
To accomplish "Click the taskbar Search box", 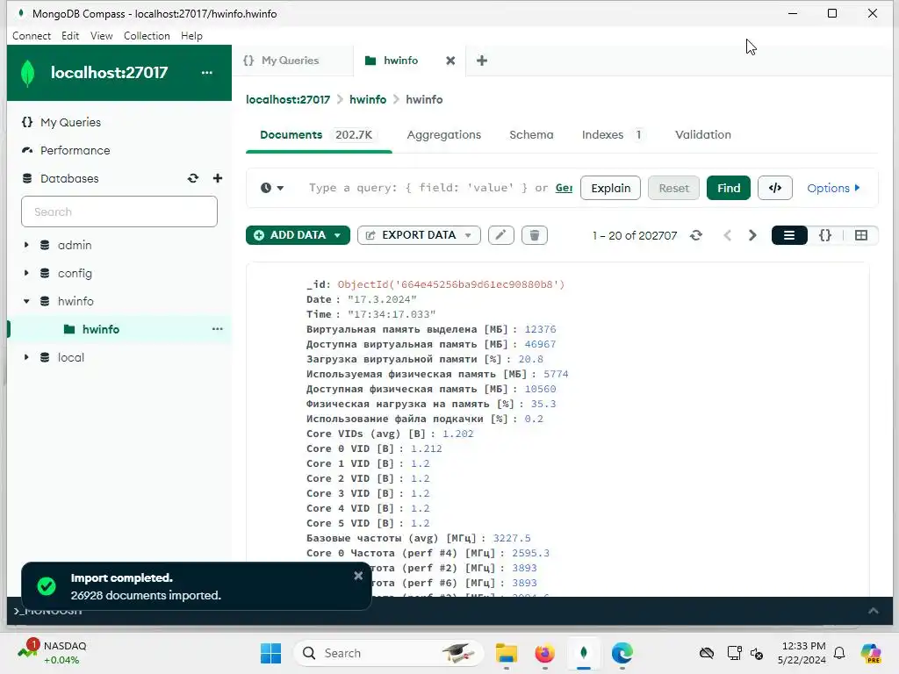I will click(x=389, y=653).
